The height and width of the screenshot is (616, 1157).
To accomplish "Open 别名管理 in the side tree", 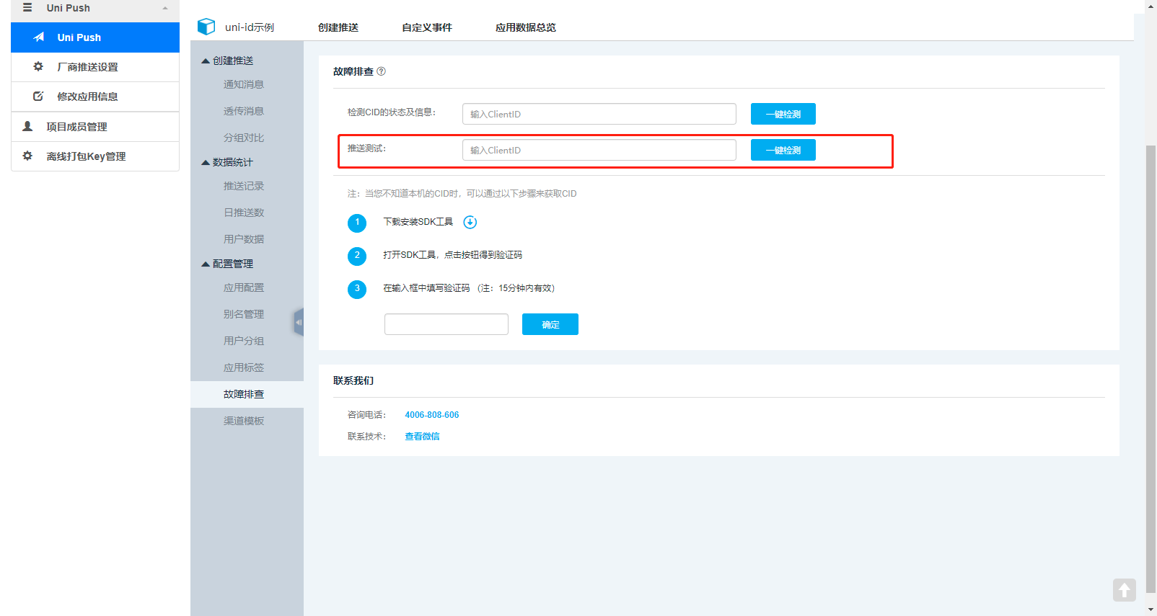I will coord(244,314).
